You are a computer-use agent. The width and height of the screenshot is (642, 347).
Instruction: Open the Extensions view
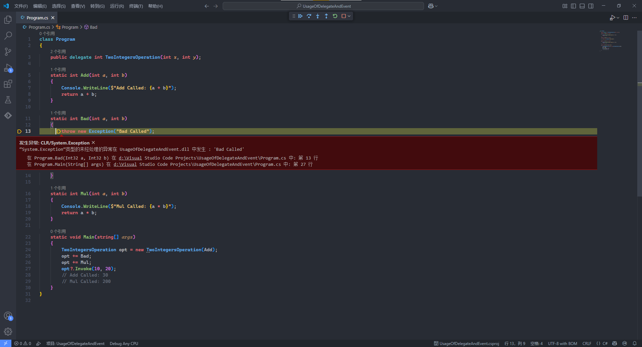[x=8, y=84]
